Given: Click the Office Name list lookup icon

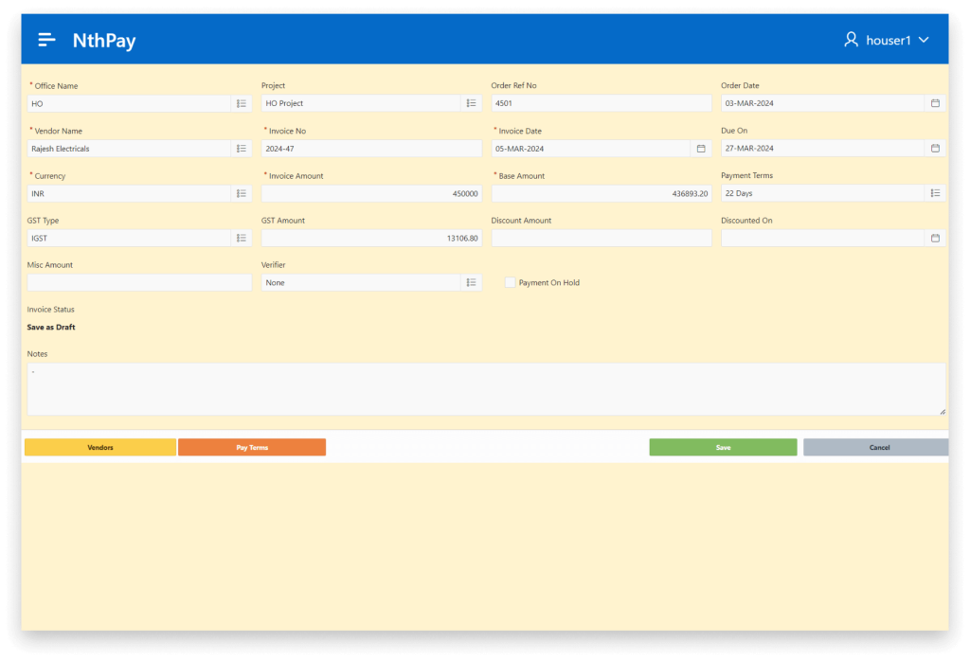Looking at the screenshot, I should [242, 103].
